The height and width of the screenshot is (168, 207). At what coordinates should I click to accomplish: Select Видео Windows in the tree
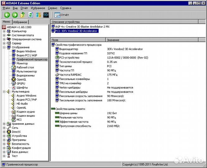[x=26, y=51]
